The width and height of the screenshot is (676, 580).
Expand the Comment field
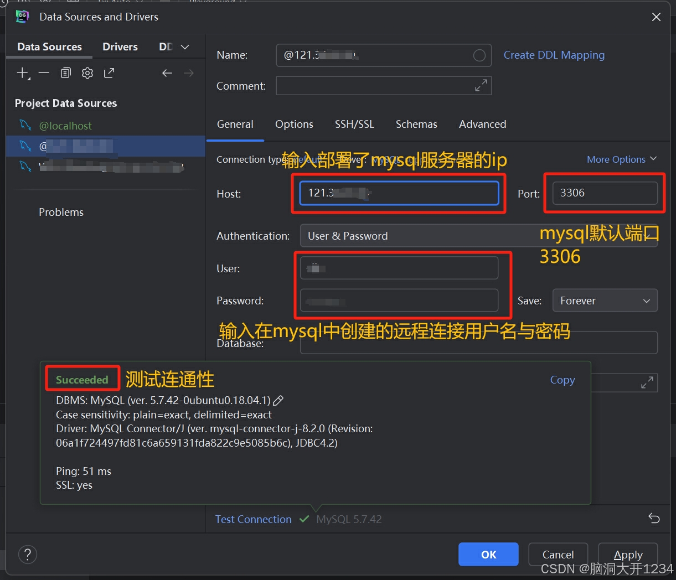[481, 85]
